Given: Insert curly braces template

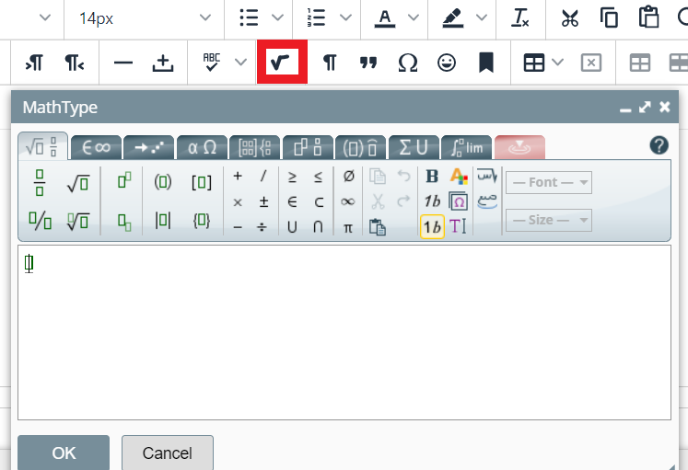Looking at the screenshot, I should (202, 220).
